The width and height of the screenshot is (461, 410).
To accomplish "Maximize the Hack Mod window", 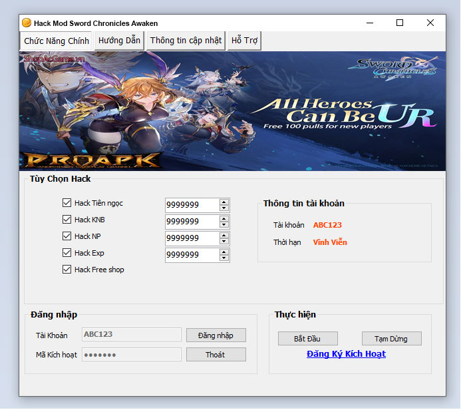I will click(400, 23).
